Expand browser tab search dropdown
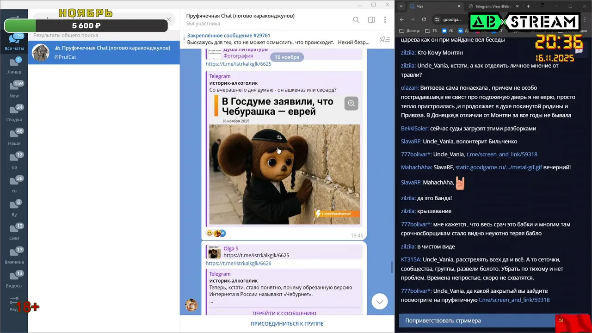This screenshot has width=592, height=333. (401, 6)
